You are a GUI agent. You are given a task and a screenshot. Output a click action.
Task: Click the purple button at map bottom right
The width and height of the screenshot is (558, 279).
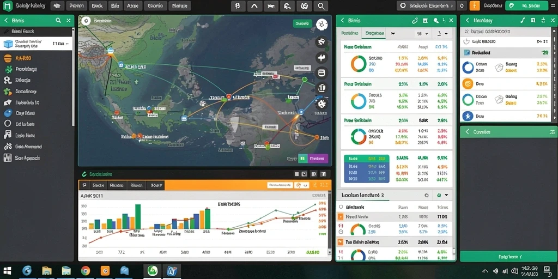(x=318, y=159)
